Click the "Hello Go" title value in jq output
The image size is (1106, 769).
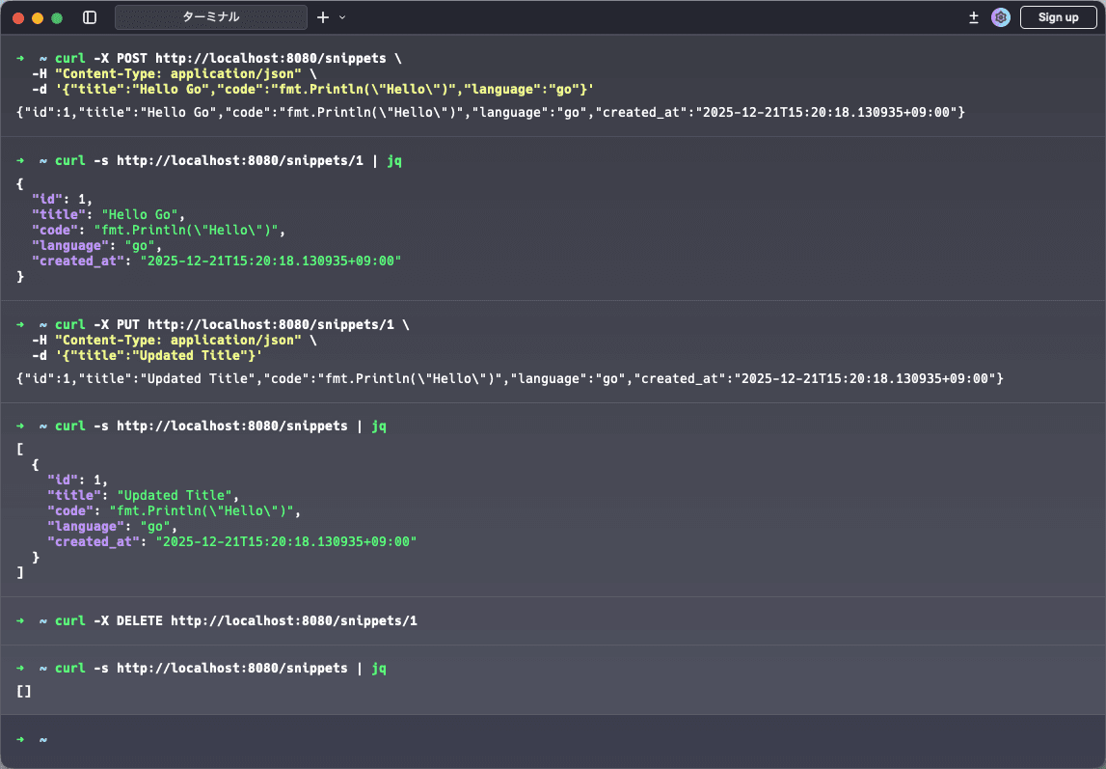point(142,215)
